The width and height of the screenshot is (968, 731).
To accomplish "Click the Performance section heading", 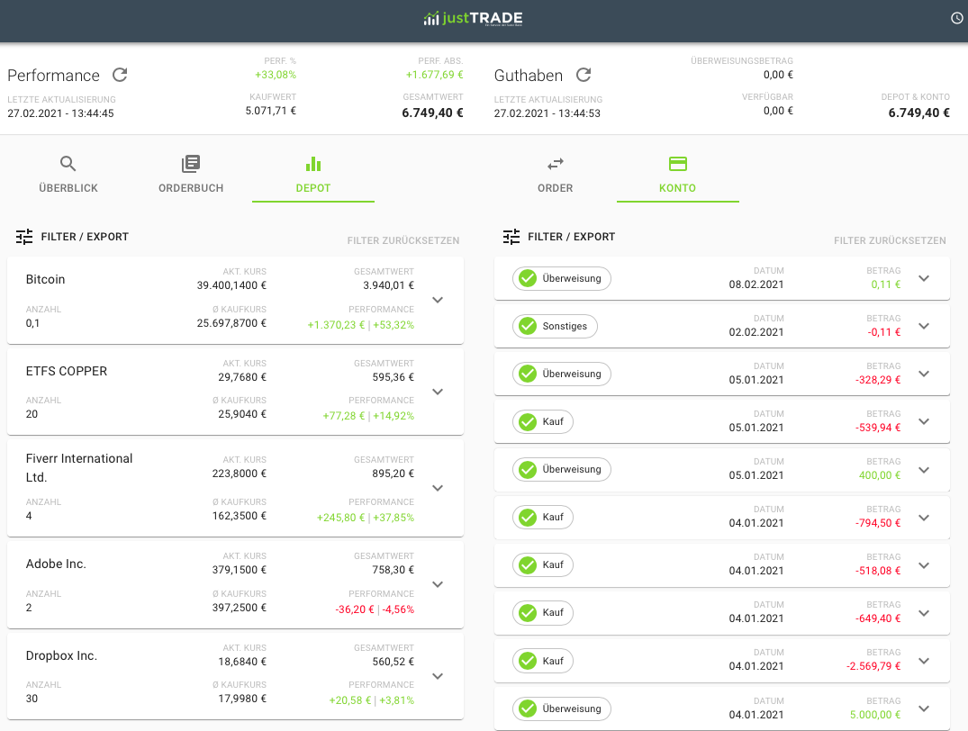I will [x=54, y=76].
